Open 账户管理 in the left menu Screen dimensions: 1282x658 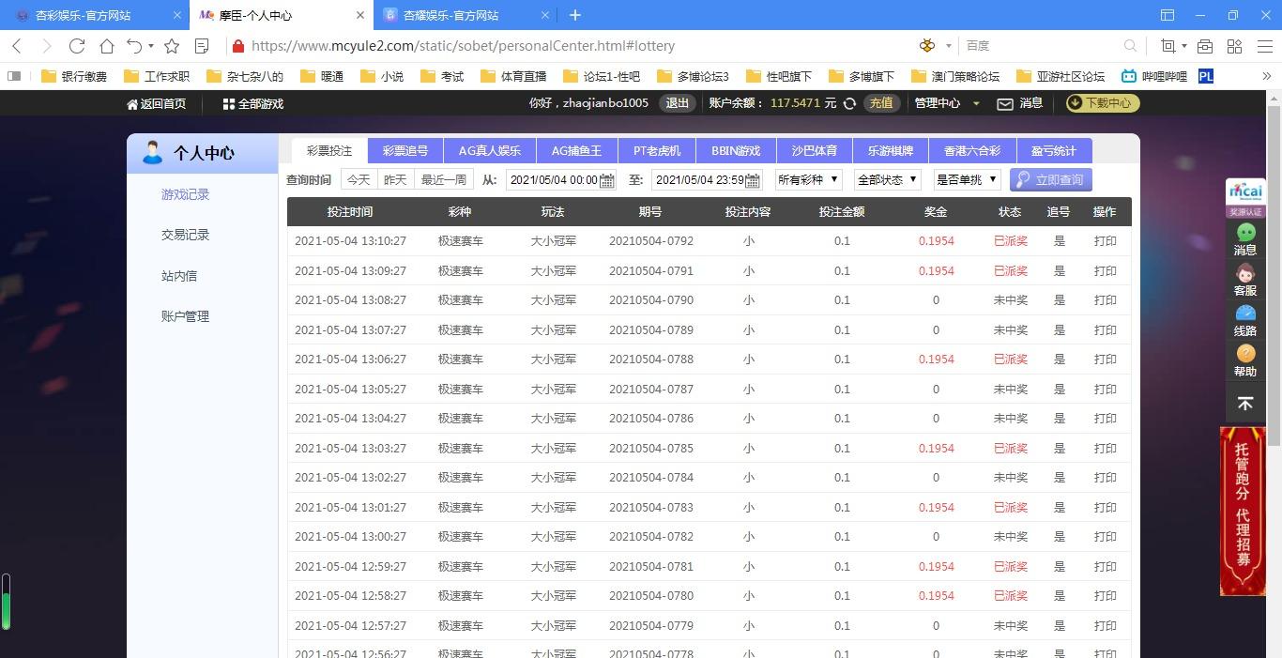185,316
